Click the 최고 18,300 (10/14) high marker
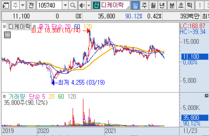This screenshot has width=209, height=136. 56,30
